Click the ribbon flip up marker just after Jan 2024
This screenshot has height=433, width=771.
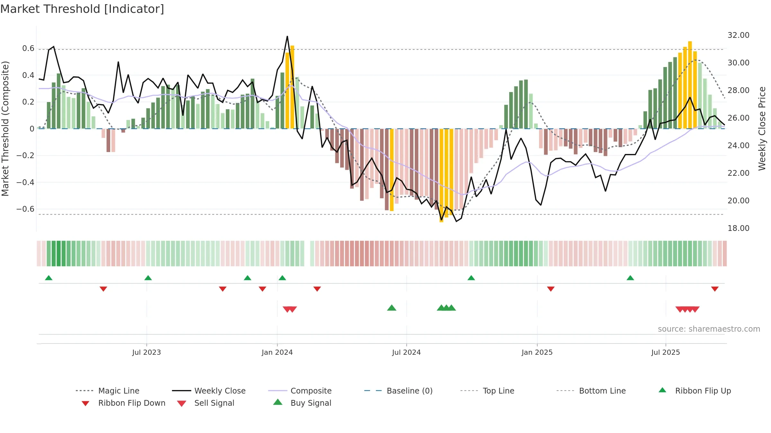click(x=282, y=278)
